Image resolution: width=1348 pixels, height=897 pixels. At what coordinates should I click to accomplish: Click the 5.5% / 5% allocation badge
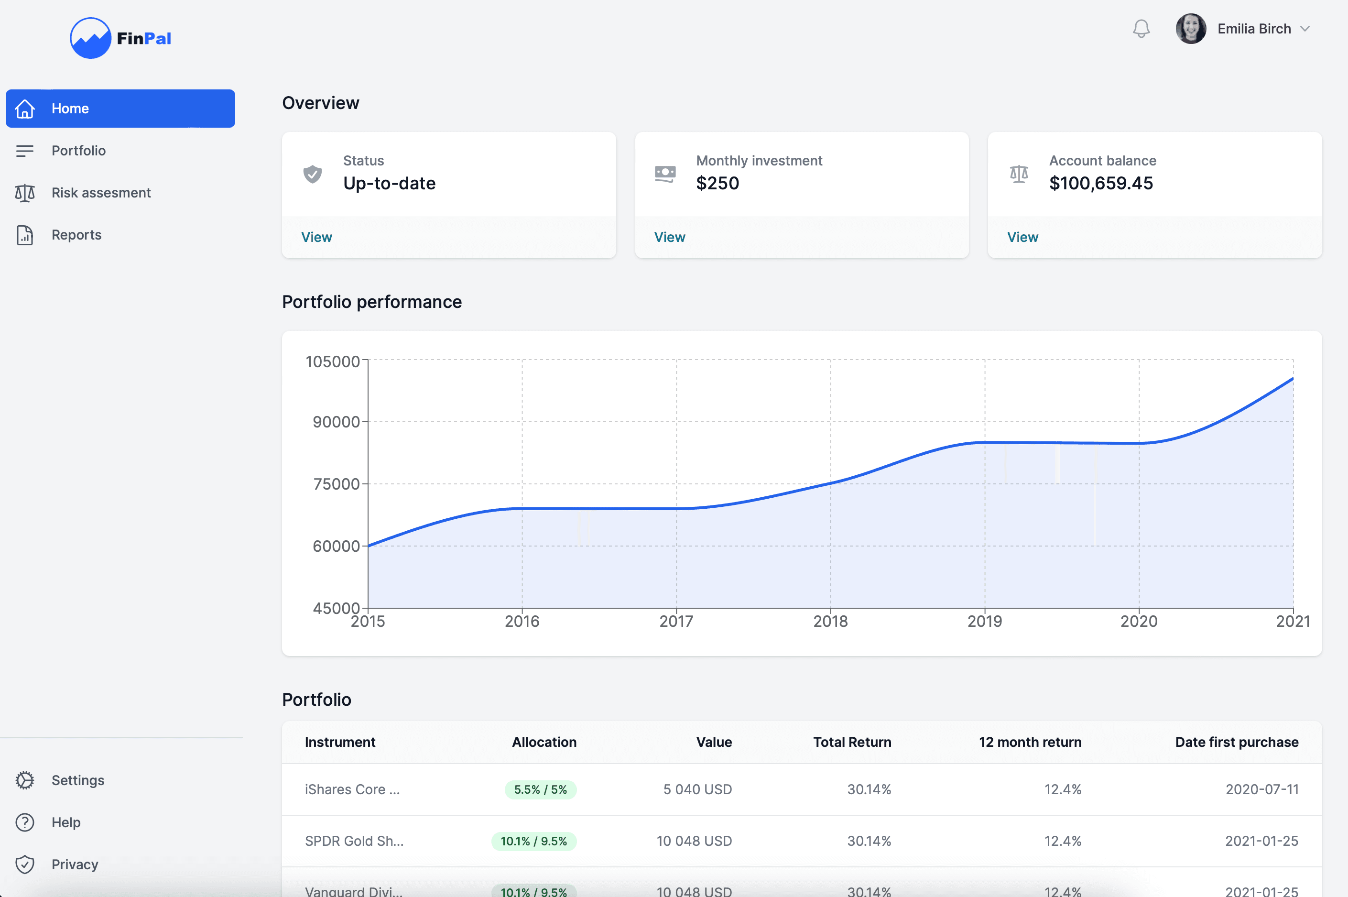click(540, 789)
